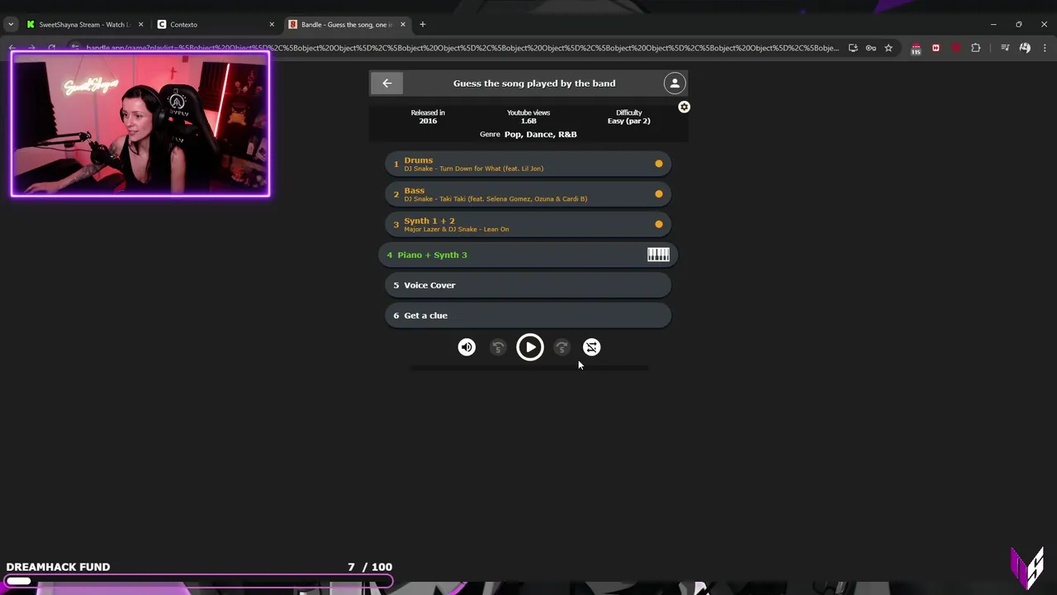The image size is (1057, 595).
Task: Select the Drums guess row
Action: 528,164
